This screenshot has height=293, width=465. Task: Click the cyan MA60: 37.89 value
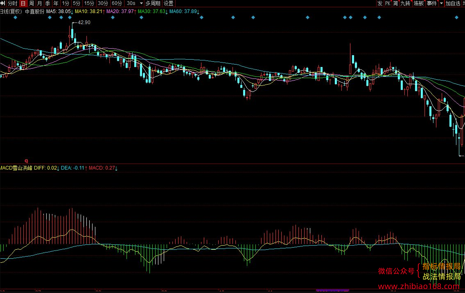point(183,11)
